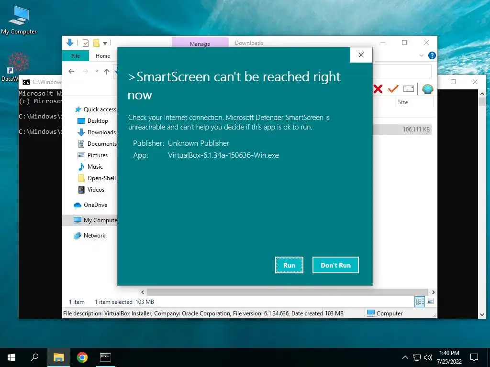The width and height of the screenshot is (490, 367).
Task: Open Documents in navigation pane
Action: (97, 143)
